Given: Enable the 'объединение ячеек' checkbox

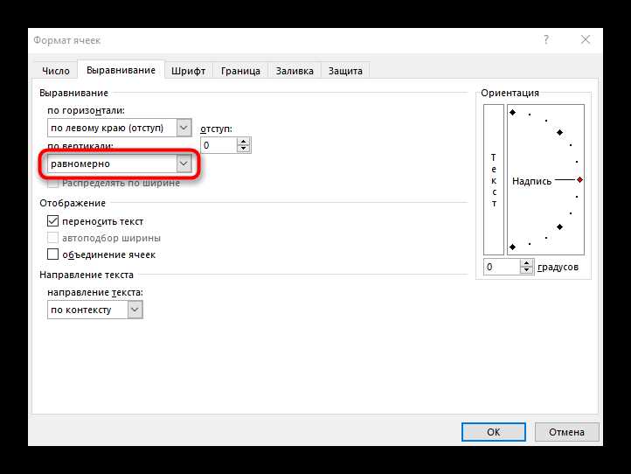Looking at the screenshot, I should pyautogui.click(x=52, y=254).
